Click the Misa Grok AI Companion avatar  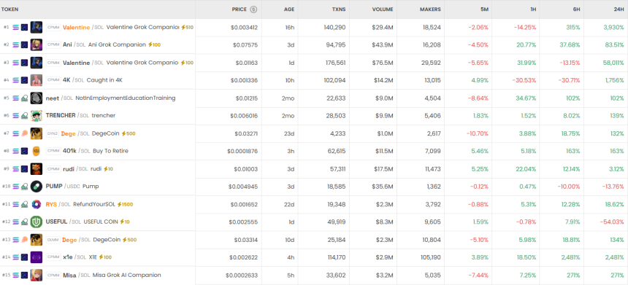[37, 275]
